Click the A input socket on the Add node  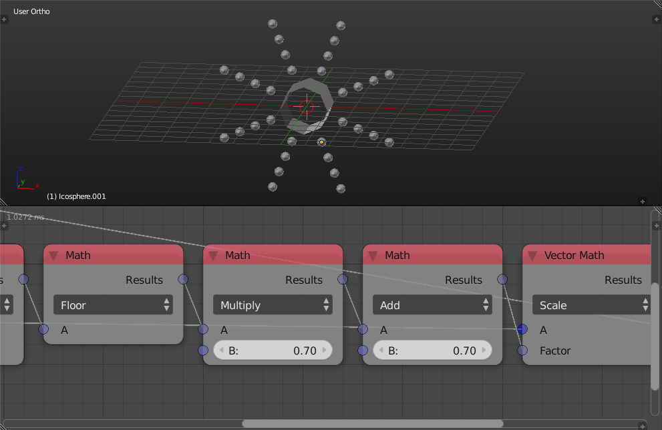coord(363,329)
